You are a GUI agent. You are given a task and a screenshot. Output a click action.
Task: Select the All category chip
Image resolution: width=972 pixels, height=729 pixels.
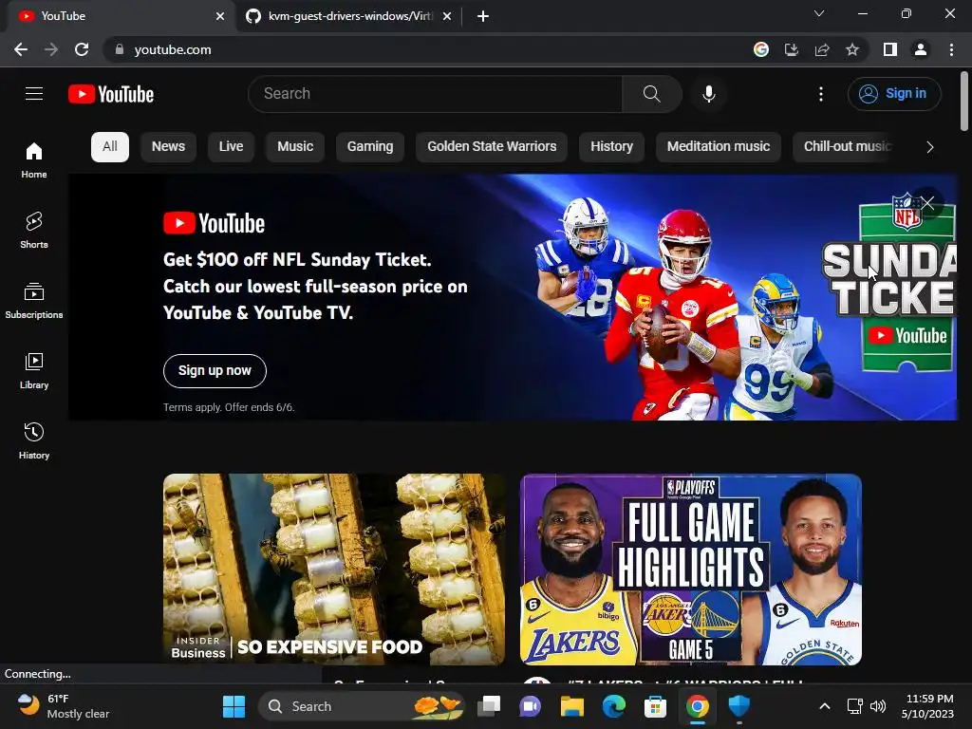110,147
